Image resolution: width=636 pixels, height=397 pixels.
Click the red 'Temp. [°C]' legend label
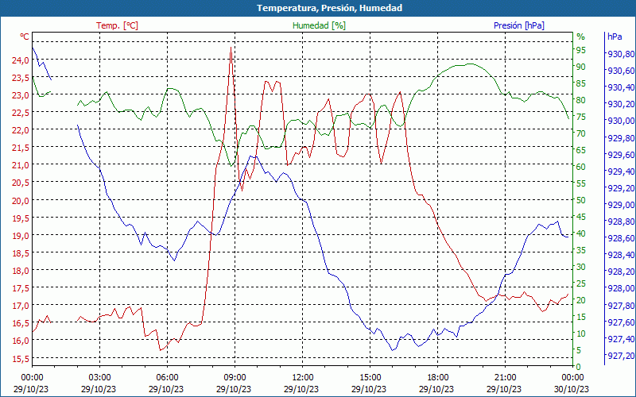(117, 25)
